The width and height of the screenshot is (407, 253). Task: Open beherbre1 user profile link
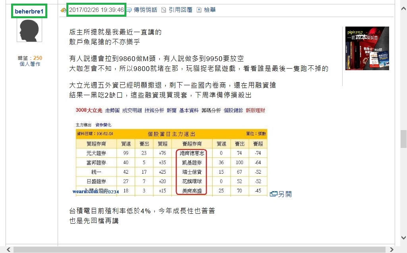pyautogui.click(x=29, y=11)
